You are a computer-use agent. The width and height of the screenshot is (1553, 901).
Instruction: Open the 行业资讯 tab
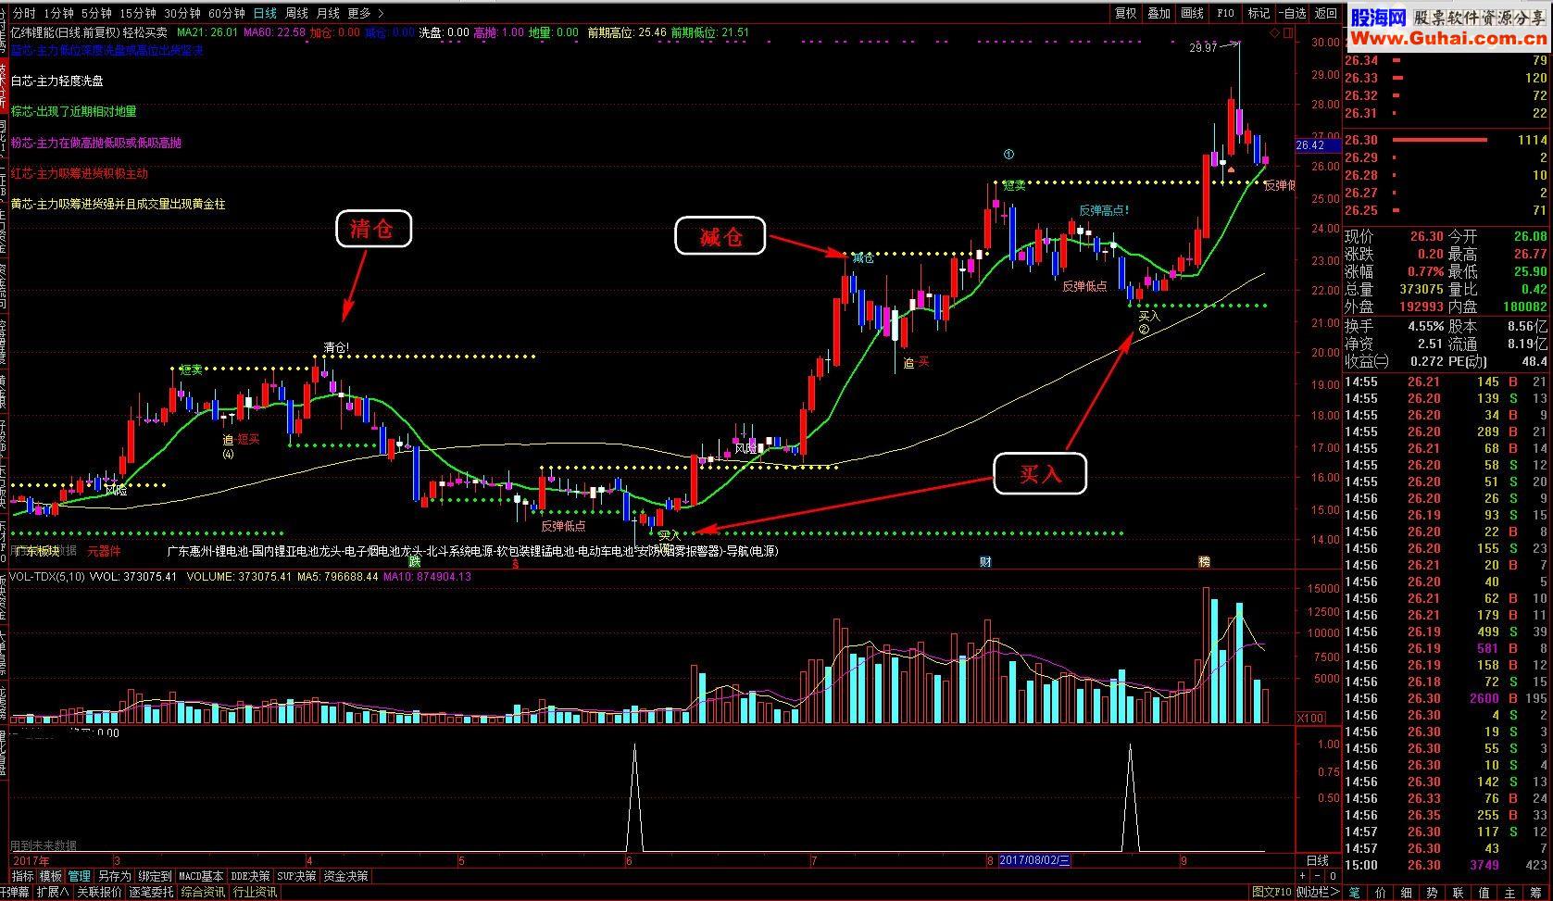coord(255,893)
